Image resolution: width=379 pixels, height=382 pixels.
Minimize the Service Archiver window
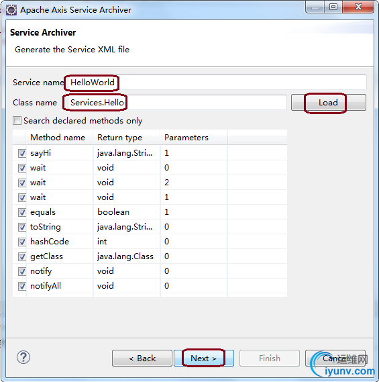click(315, 7)
